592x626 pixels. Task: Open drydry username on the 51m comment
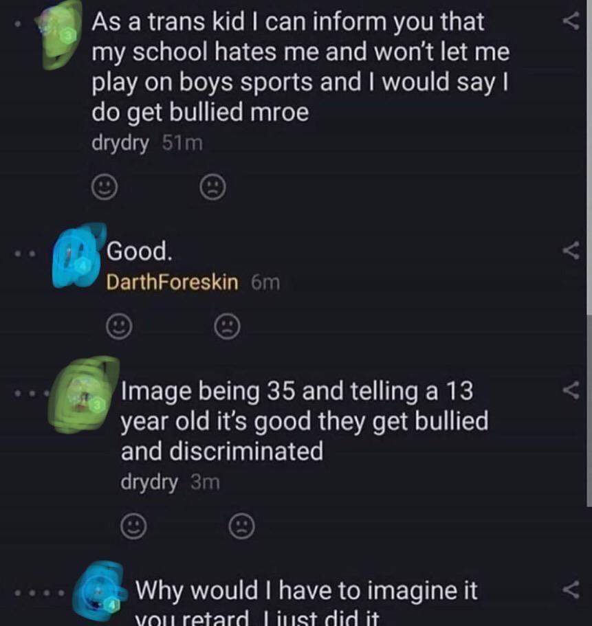pos(120,144)
